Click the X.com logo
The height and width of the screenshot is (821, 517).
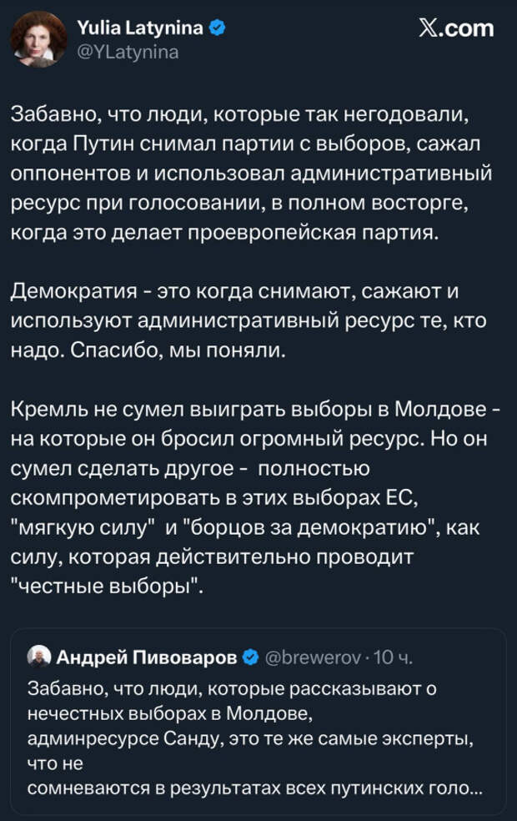click(455, 28)
